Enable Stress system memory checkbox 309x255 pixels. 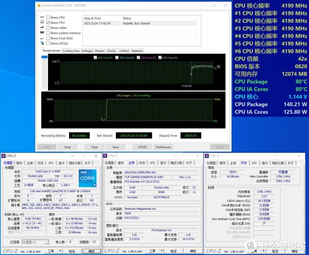coord(48,33)
